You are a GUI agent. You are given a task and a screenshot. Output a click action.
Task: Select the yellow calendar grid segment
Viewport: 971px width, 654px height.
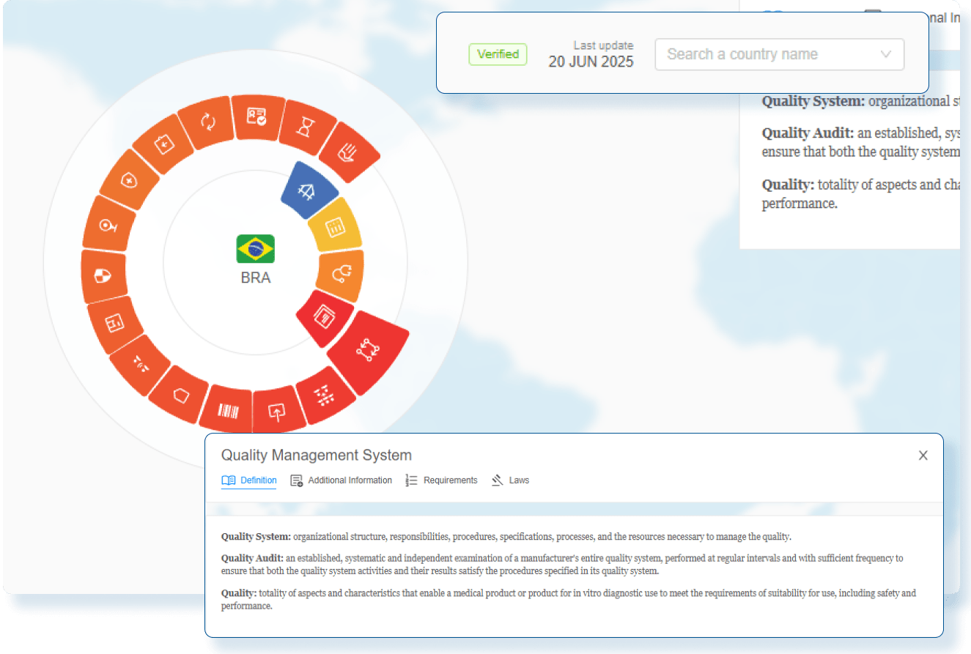coord(335,226)
